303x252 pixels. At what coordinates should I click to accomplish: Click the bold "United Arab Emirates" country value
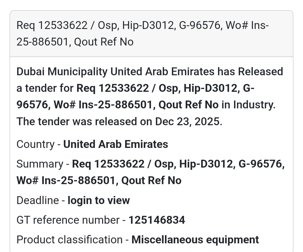click(x=116, y=144)
